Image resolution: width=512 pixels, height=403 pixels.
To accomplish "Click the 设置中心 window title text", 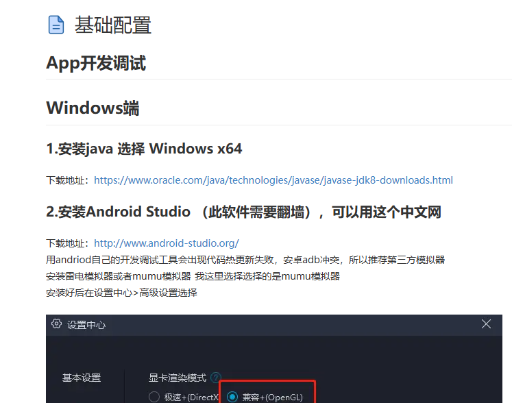I will (x=86, y=325).
